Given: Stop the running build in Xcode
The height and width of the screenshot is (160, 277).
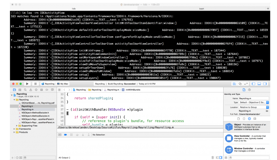Looking at the screenshot, I should tap(35, 84).
